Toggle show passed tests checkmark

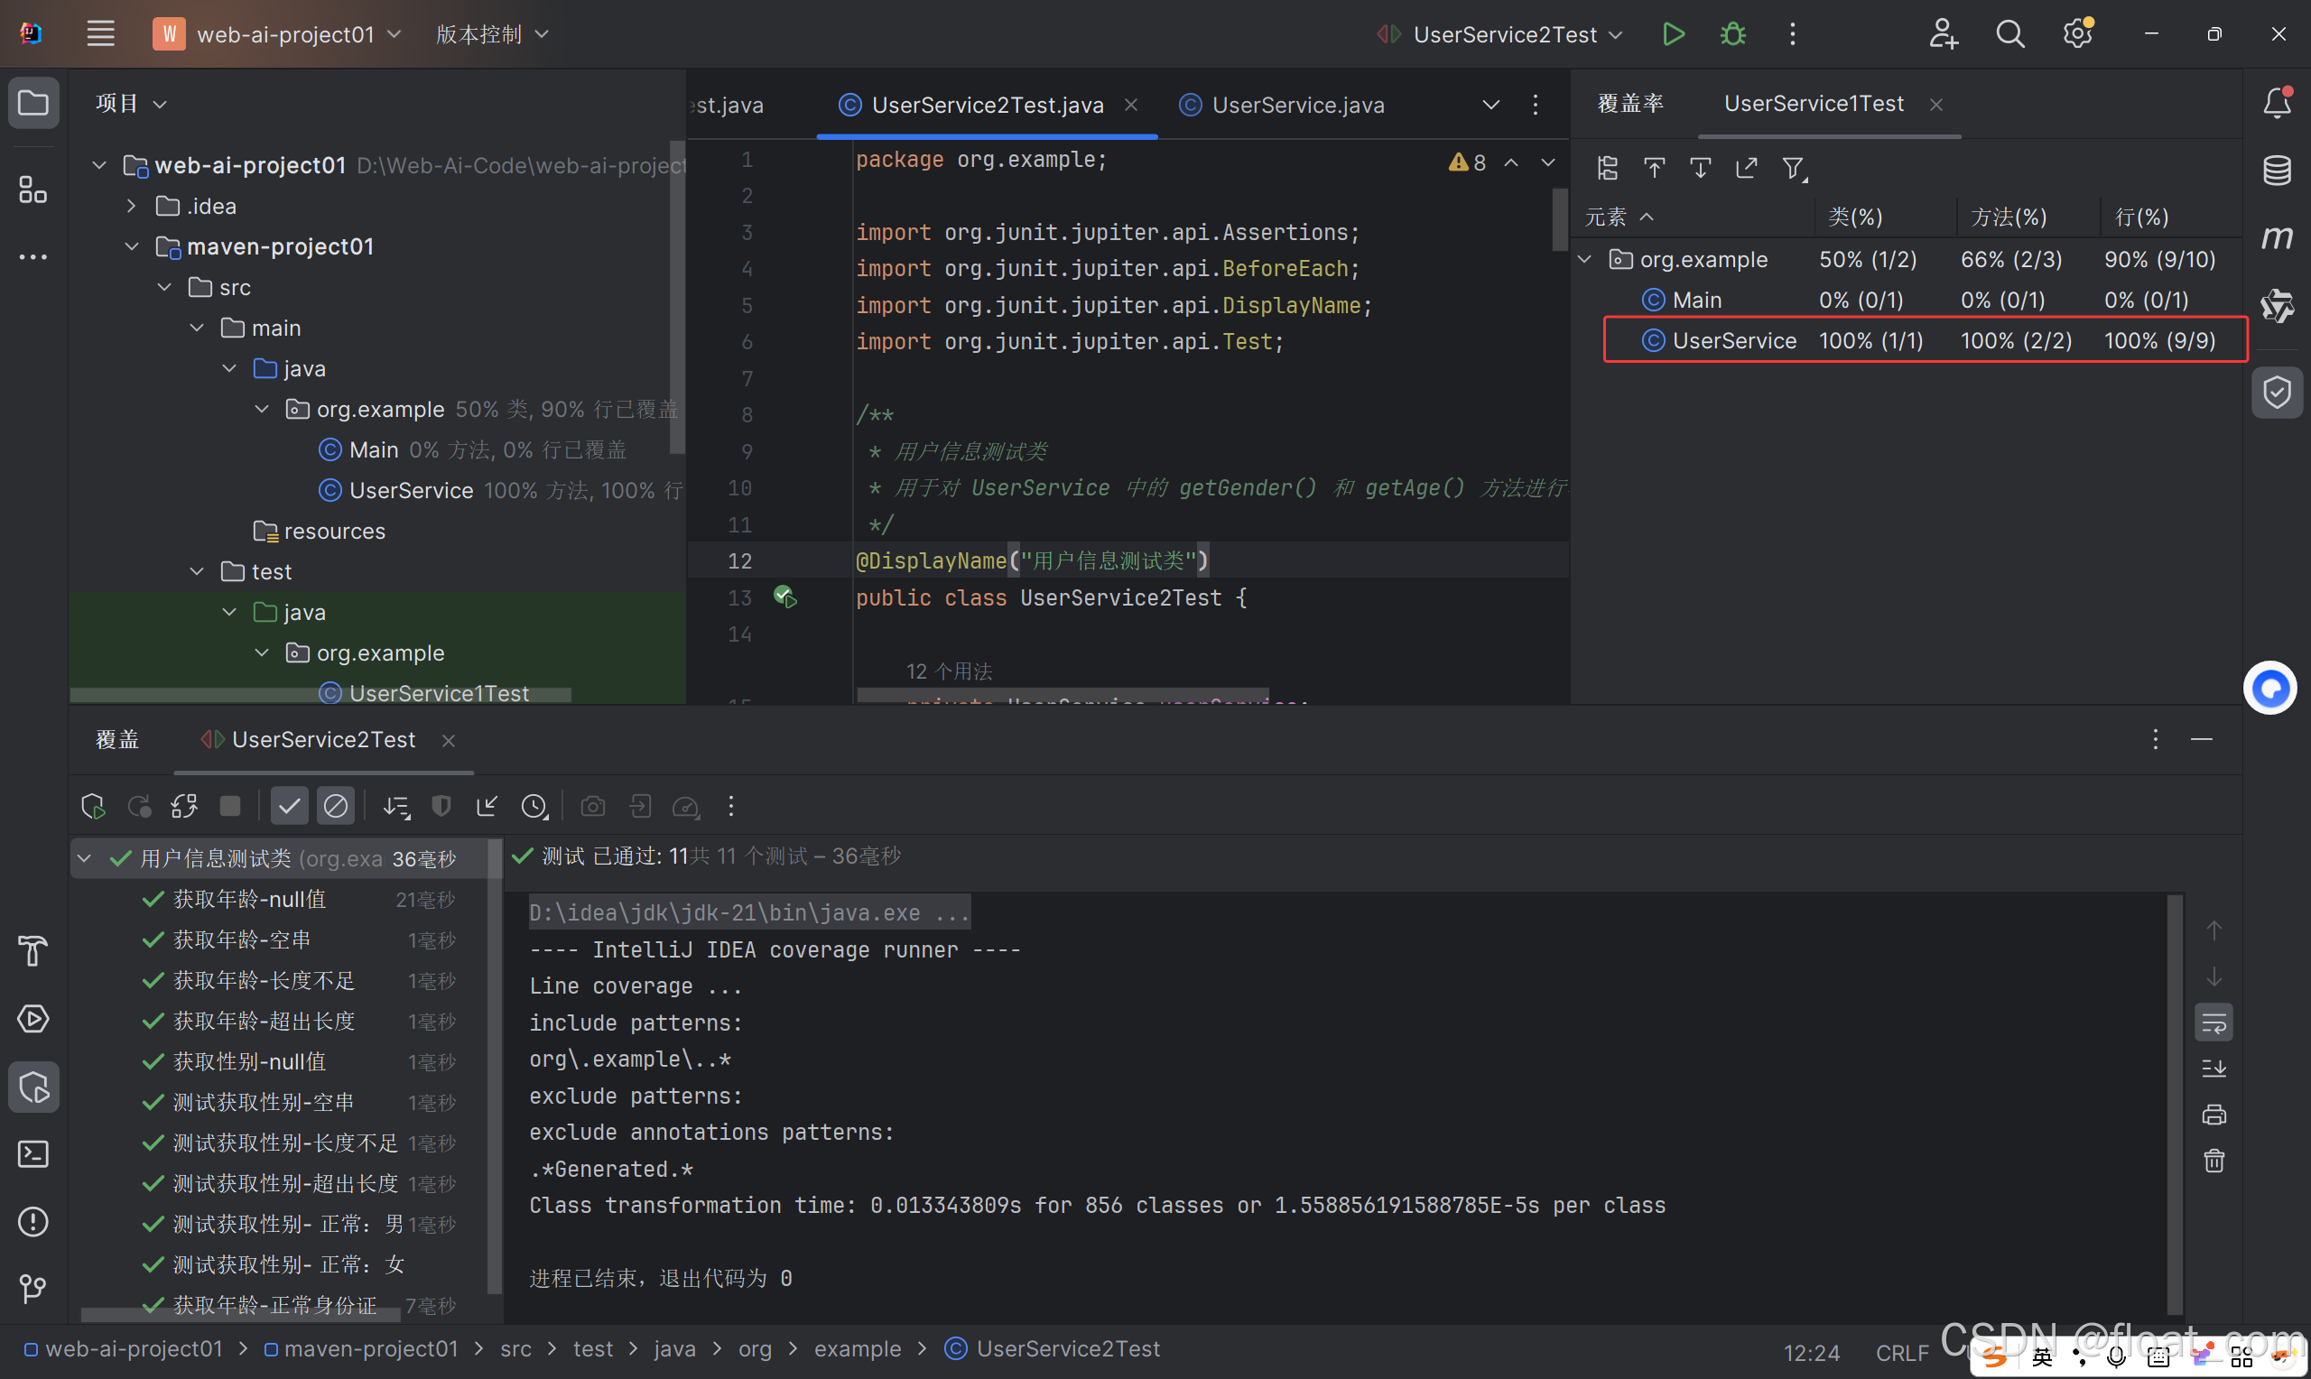tap(289, 806)
